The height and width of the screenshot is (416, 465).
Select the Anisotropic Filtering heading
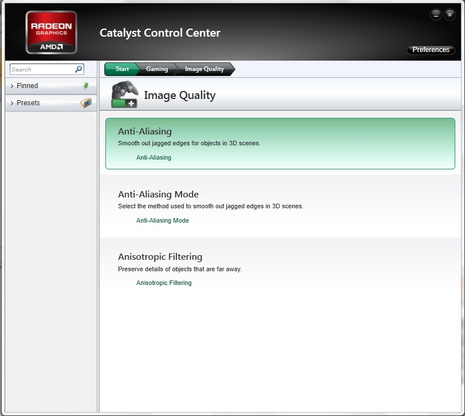pyautogui.click(x=160, y=256)
